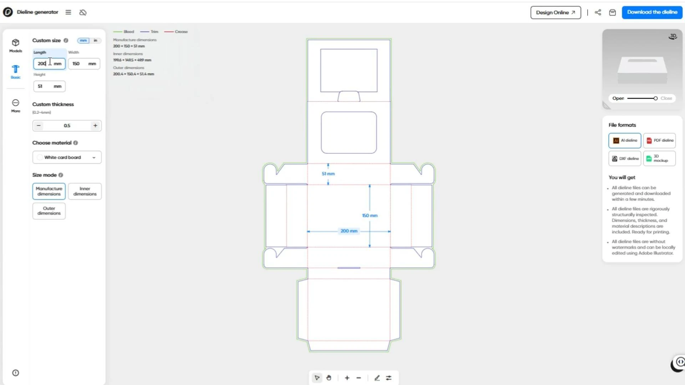
Task: Select the Basic settings sidebar icon
Action: (15, 72)
